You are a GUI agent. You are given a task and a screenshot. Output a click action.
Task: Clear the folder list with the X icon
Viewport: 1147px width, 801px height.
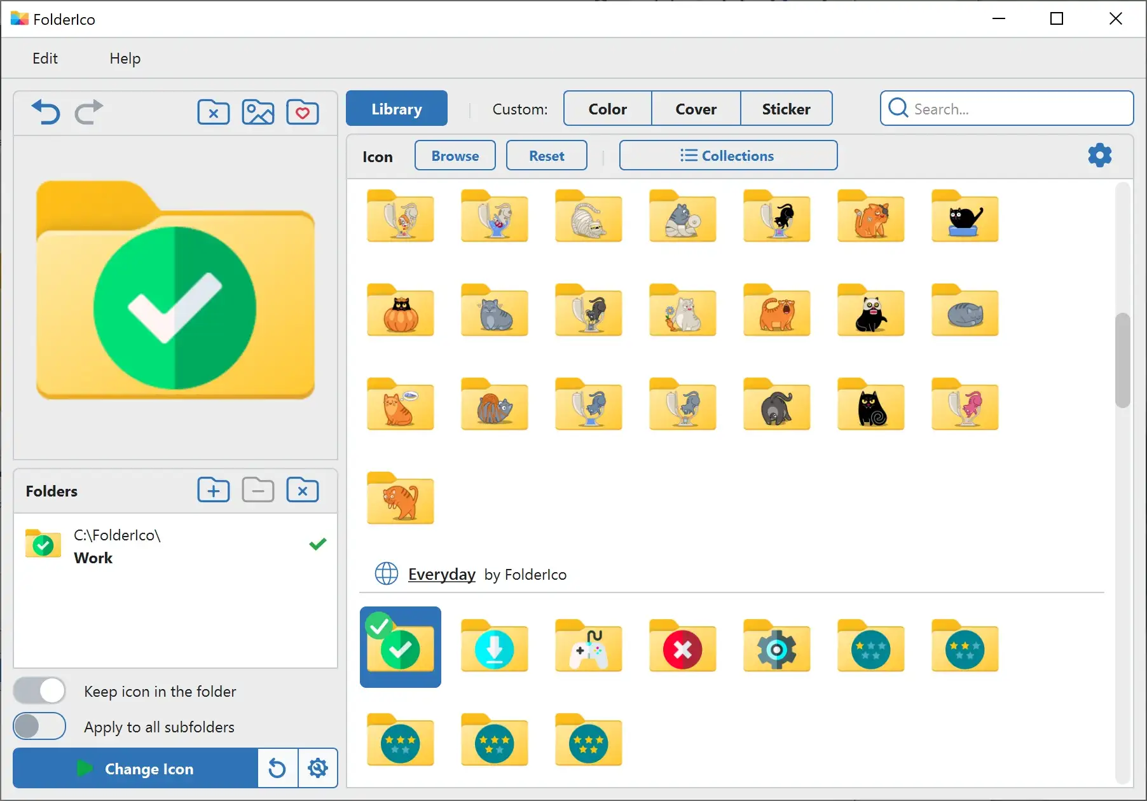(x=303, y=490)
